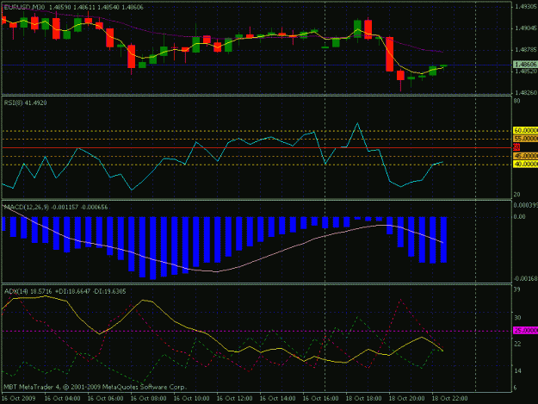Viewport: 538px width, 404px height.
Task: Click the 18 Oct 20:00 time label
Action: point(406,399)
